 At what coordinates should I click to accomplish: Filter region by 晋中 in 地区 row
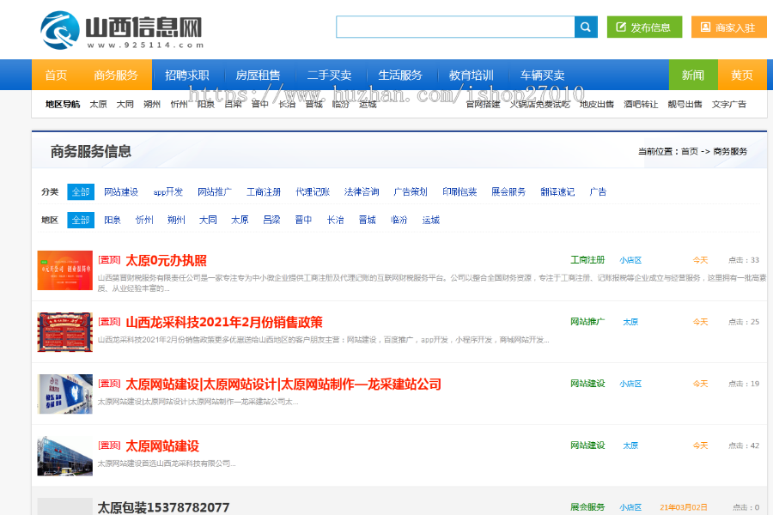(304, 220)
